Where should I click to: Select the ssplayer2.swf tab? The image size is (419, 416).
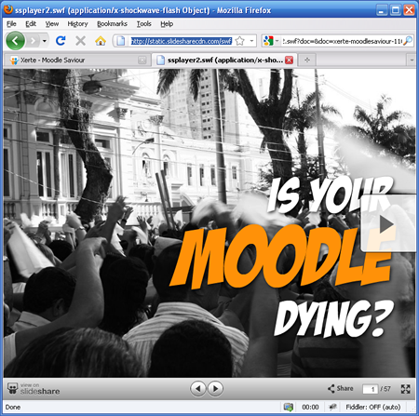224,60
